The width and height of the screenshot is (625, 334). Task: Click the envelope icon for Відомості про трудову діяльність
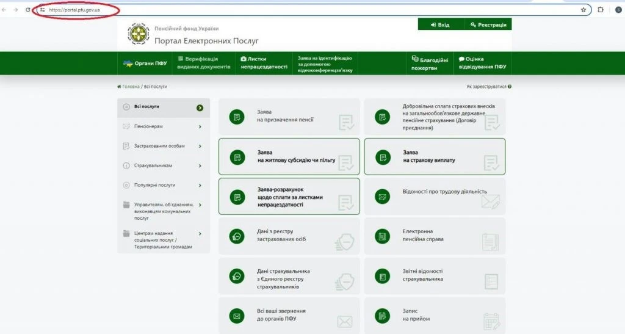tap(383, 197)
